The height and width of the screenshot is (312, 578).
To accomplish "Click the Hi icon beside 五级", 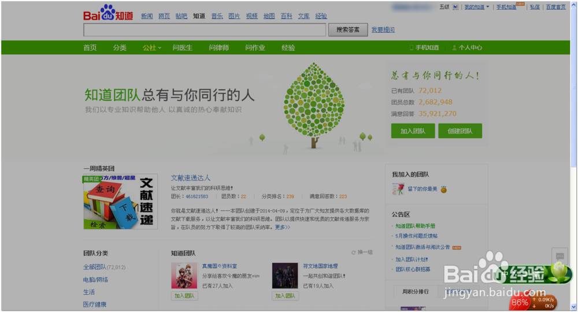I will point(455,7).
